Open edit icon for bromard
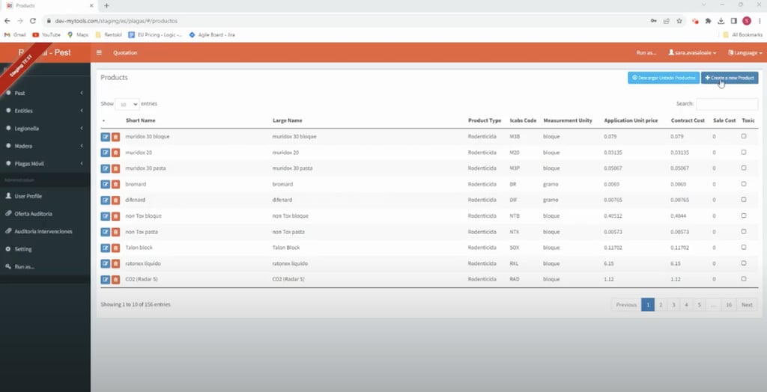 click(105, 184)
